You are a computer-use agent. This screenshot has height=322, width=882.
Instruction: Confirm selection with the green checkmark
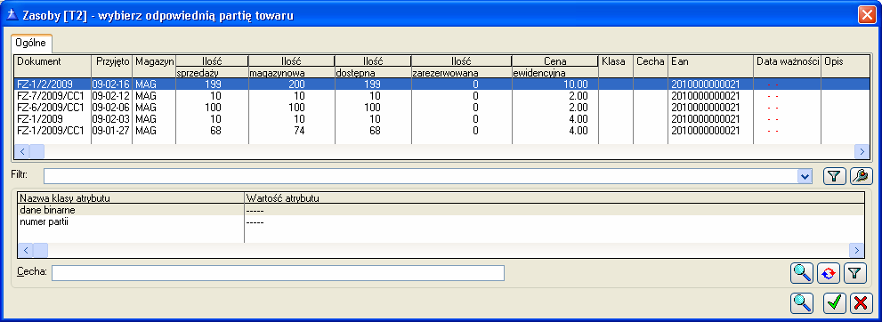click(835, 302)
